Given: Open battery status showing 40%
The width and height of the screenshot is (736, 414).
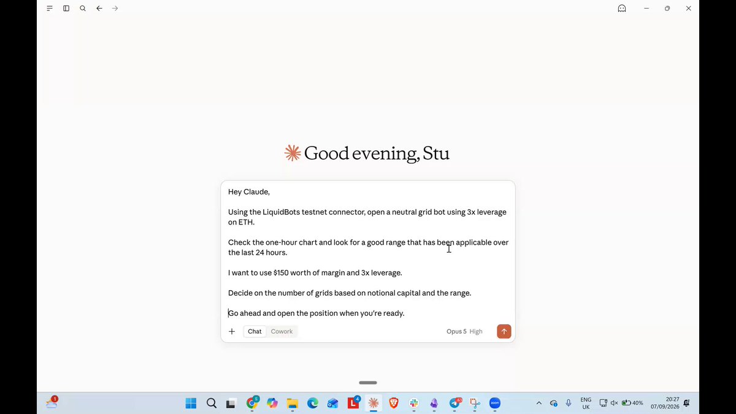Looking at the screenshot, I should click(x=632, y=403).
